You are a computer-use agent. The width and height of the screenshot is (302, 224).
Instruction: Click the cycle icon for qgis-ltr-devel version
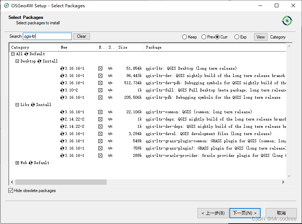(x=62, y=134)
